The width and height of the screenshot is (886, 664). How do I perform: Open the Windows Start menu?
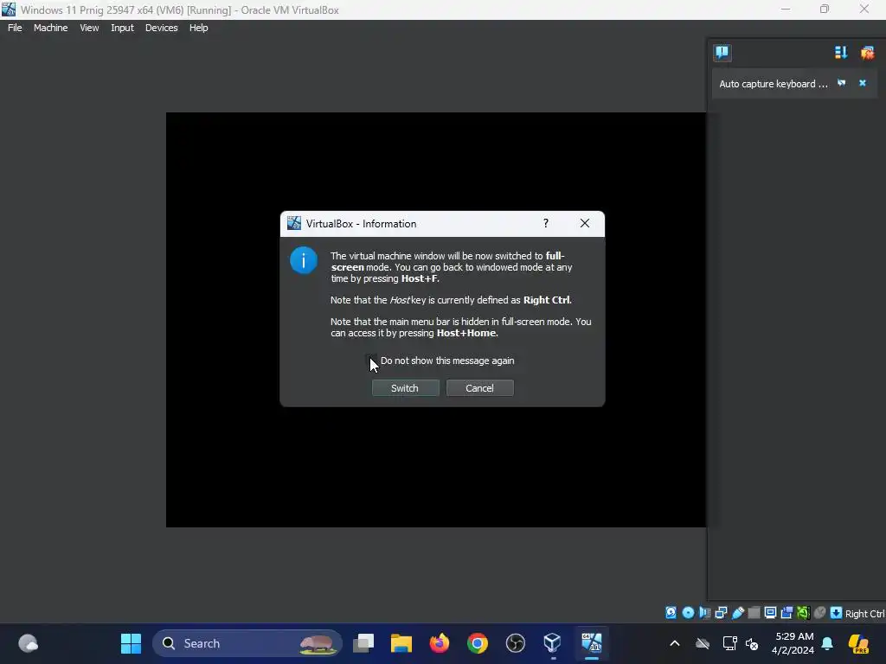coord(132,643)
